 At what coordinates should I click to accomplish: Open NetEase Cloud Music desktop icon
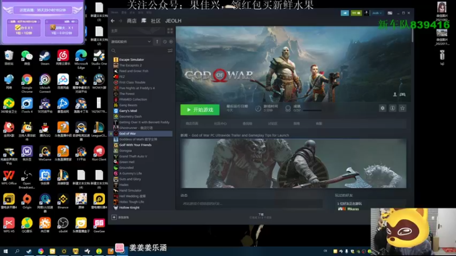[x=63, y=57]
